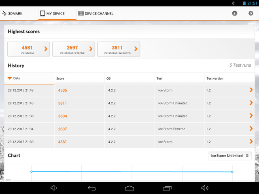Tap the battery icon in status bar
This screenshot has height=194, width=259.
(x=244, y=3)
